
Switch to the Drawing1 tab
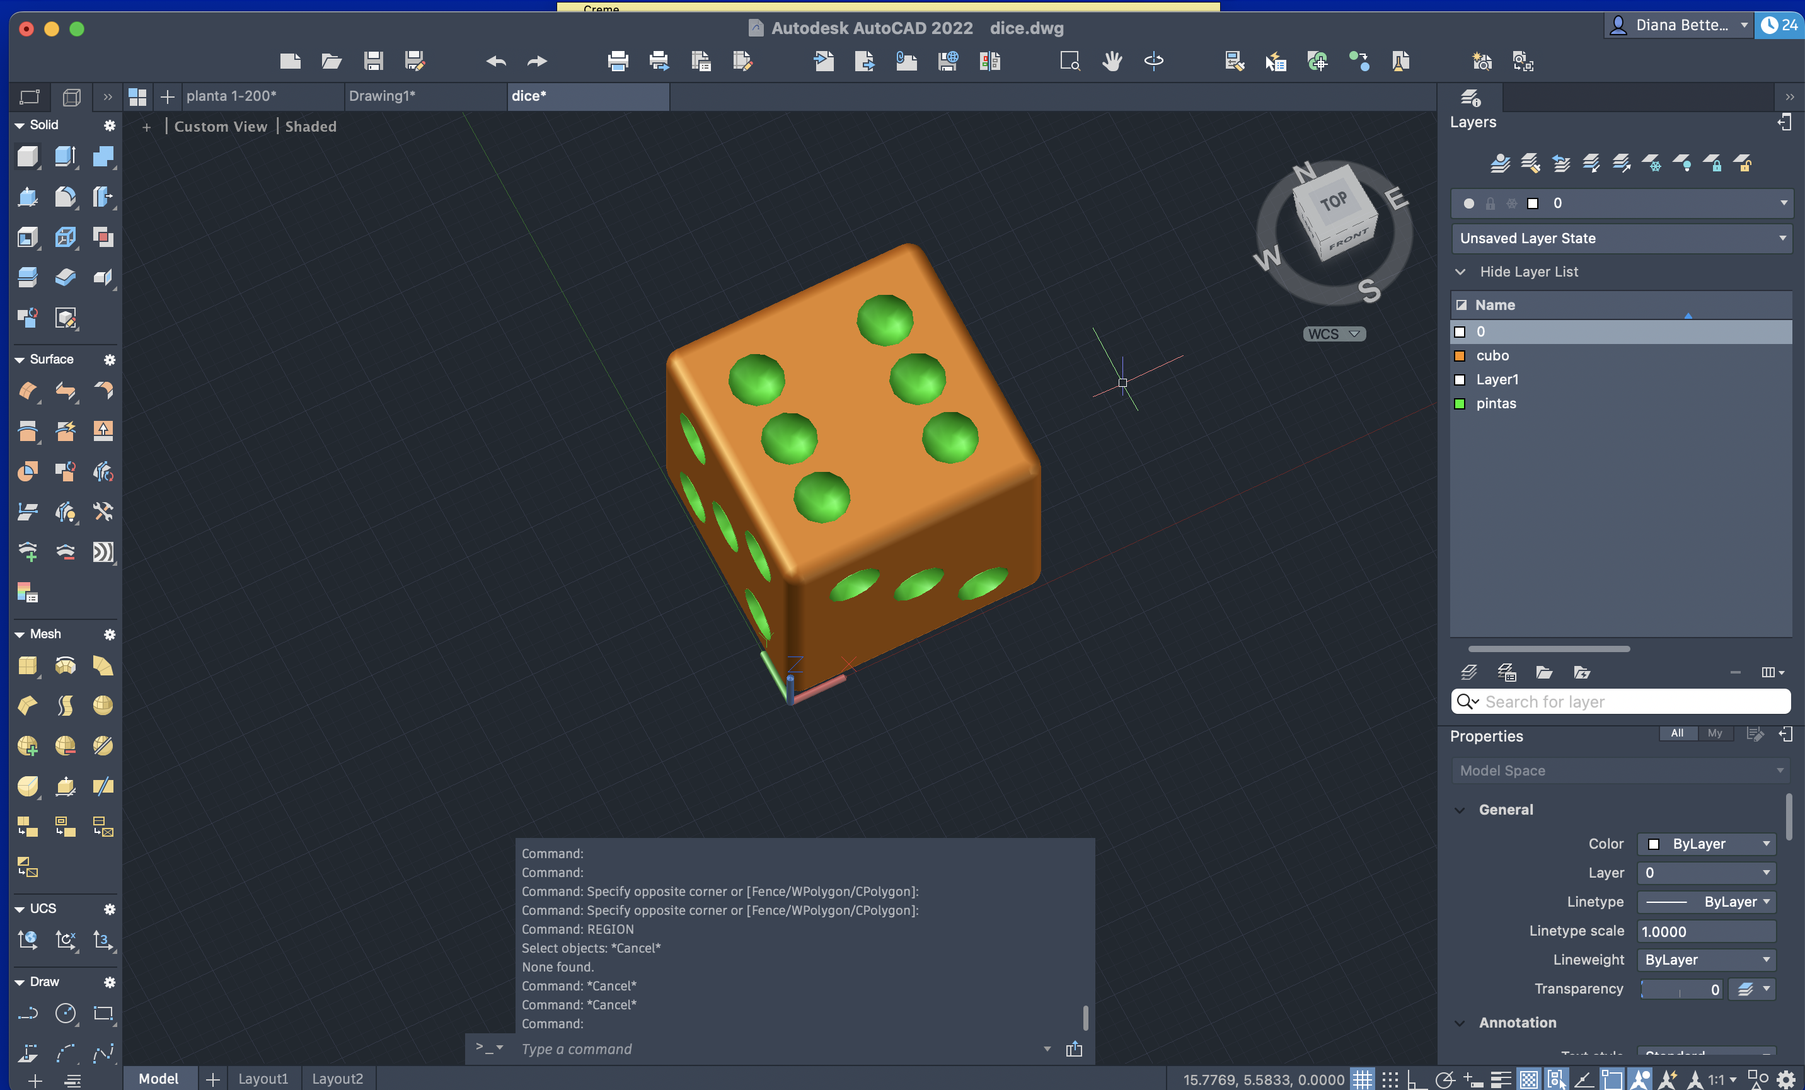(x=382, y=96)
